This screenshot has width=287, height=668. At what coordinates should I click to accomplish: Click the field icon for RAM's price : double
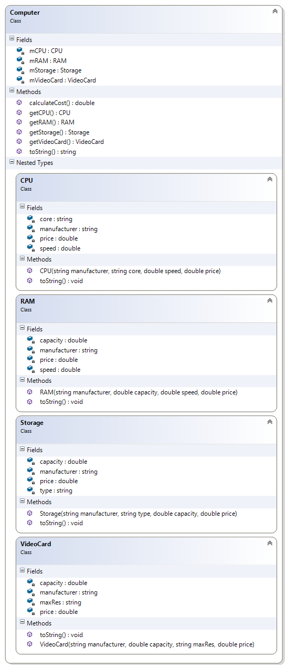(x=30, y=360)
